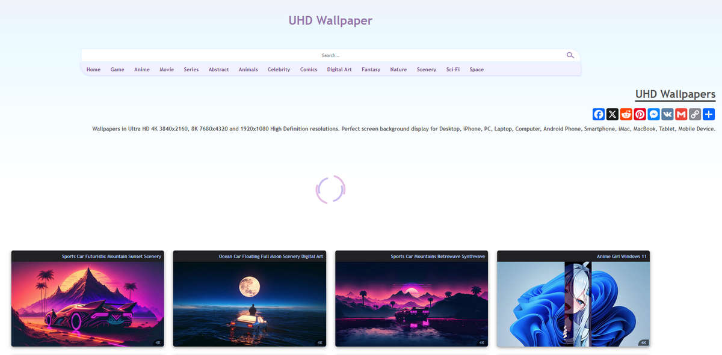Share page on VK
Viewport: 722px width, 355px height.
click(x=667, y=114)
